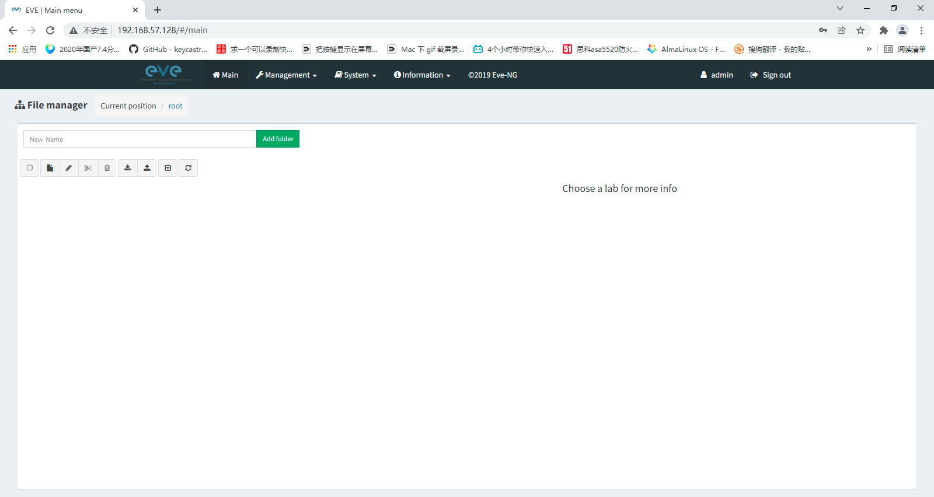Click the green Add folder button
The height and width of the screenshot is (497, 934).
point(278,139)
